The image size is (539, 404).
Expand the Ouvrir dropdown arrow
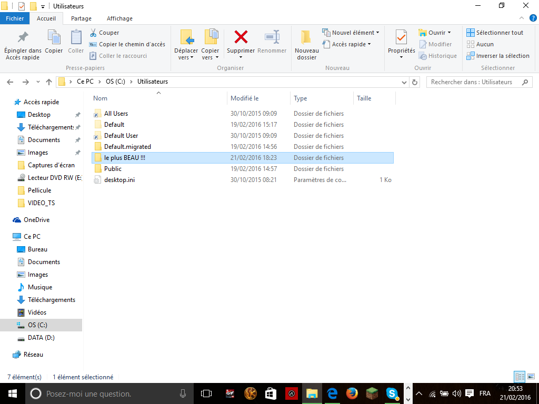coord(449,33)
